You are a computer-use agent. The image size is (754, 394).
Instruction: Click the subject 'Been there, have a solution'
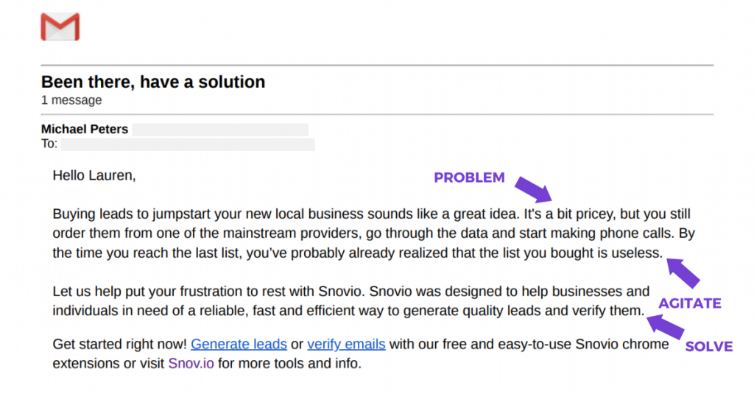pyautogui.click(x=153, y=82)
